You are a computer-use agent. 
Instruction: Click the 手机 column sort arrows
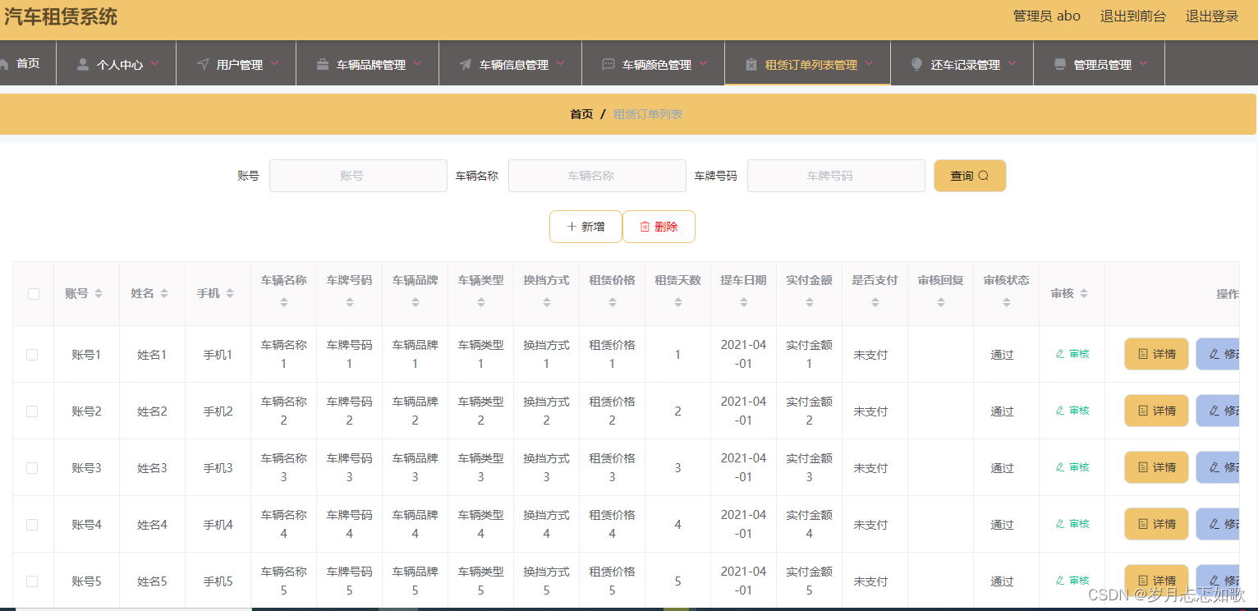coord(230,293)
